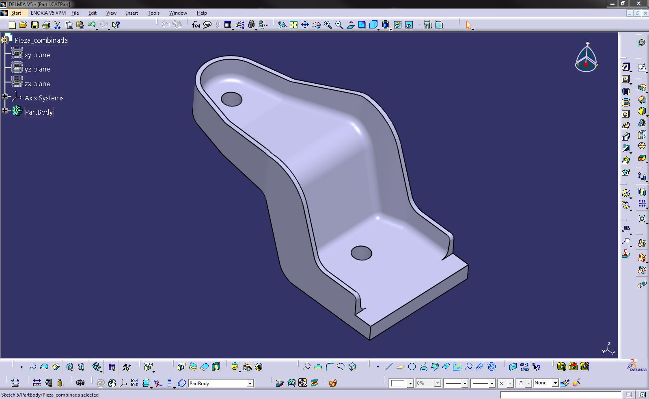Toggle Swap Visible Space
Screen dimensions: 649x399
pos(409,25)
